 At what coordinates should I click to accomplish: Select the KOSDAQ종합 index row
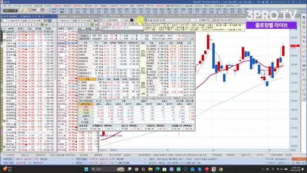(x=109, y=58)
